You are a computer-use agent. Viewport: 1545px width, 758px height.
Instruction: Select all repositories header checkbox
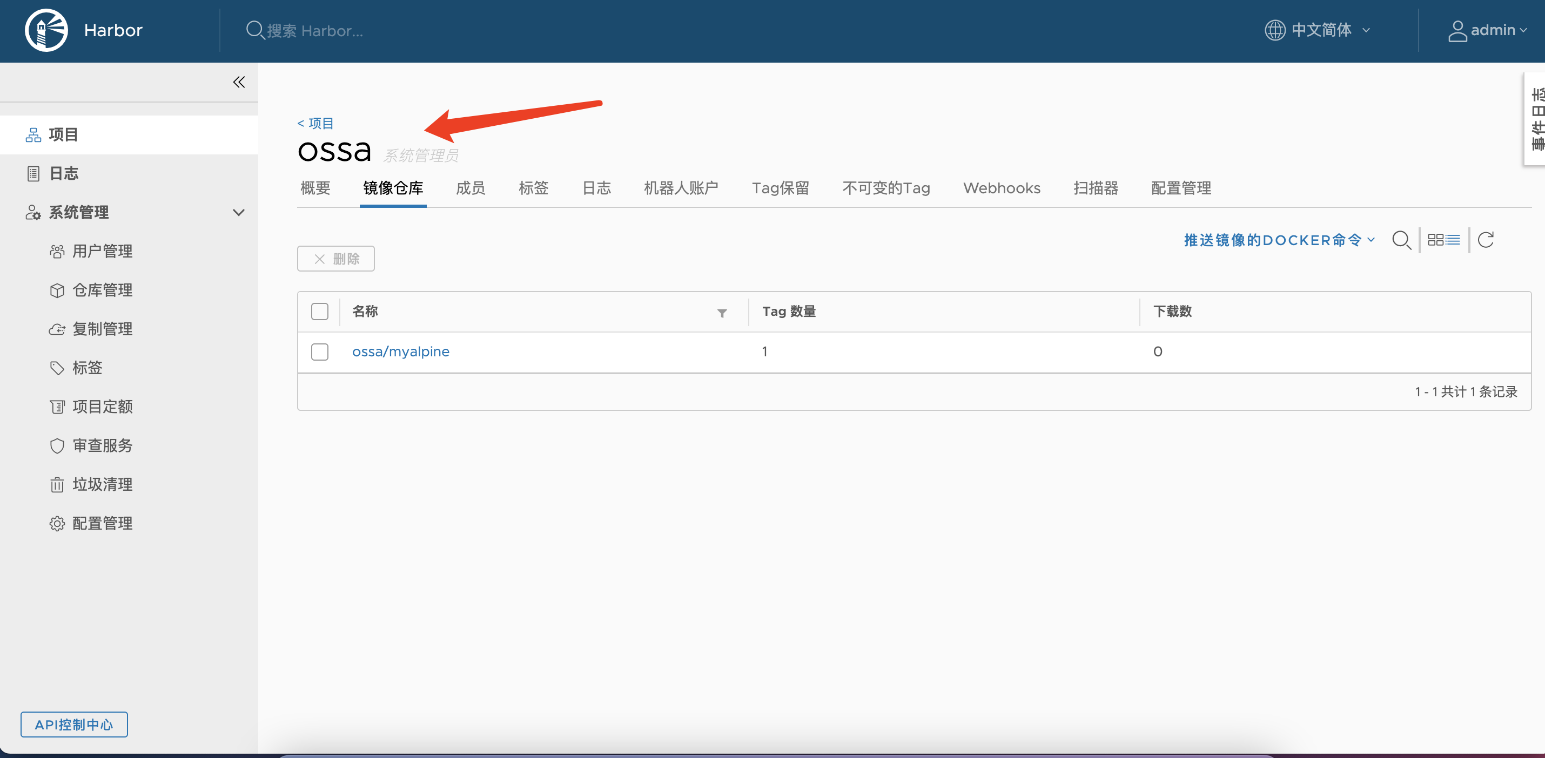(x=320, y=312)
